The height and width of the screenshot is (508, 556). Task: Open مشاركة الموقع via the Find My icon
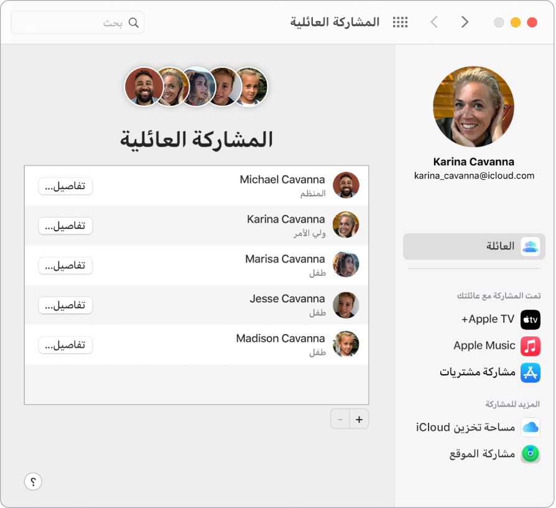[530, 454]
